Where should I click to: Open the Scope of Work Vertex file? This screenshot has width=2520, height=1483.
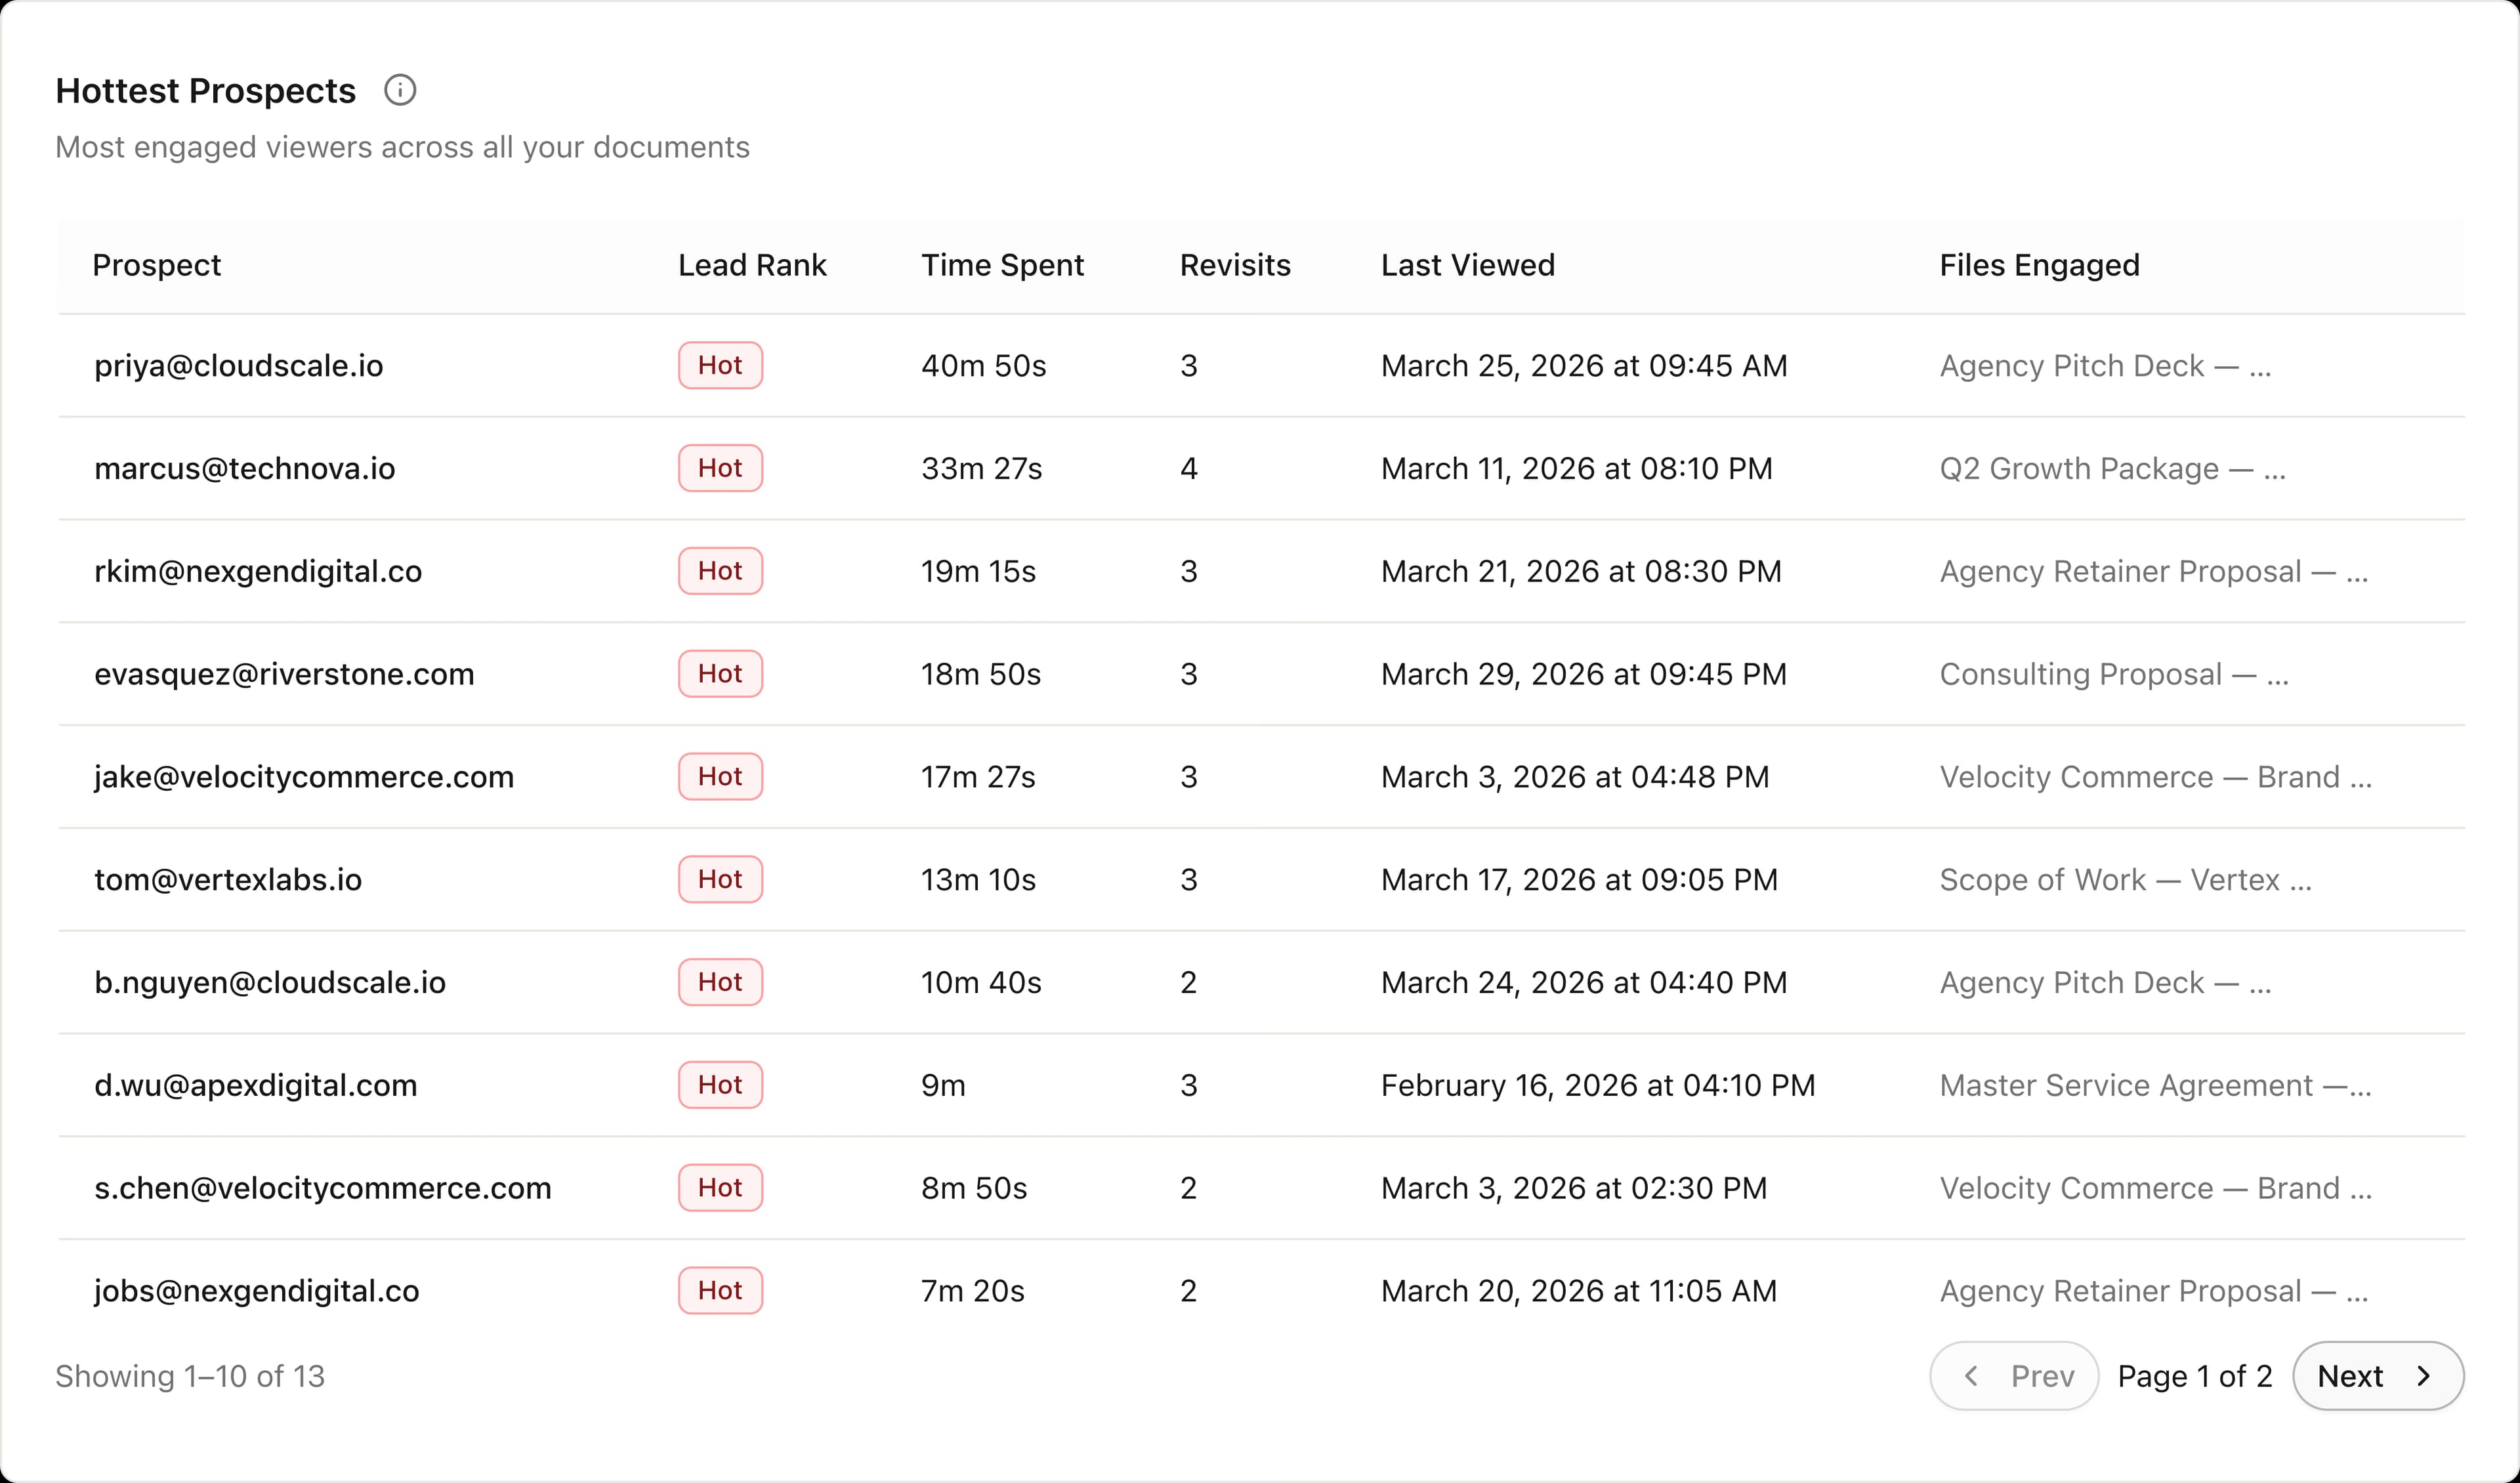point(2125,880)
